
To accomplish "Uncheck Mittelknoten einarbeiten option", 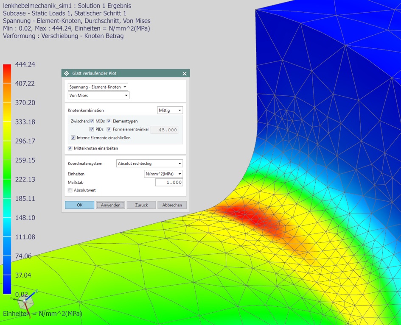I will [70, 148].
